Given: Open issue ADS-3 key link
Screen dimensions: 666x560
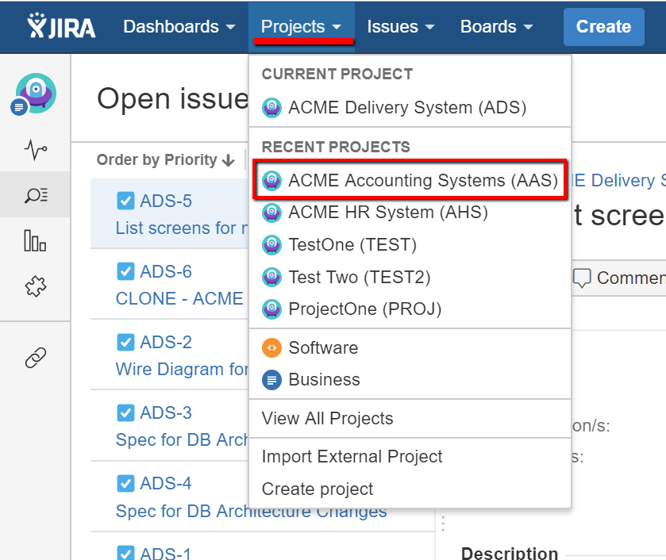Looking at the screenshot, I should pos(166,412).
